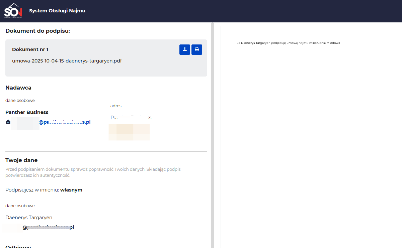402x248 pixels.
Task: Click document preview text about Miodowa
Action: pyautogui.click(x=288, y=43)
